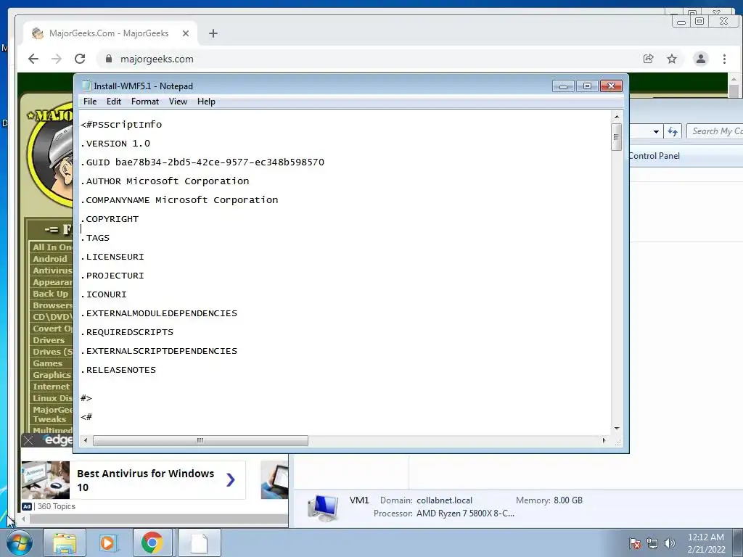This screenshot has height=557, width=743.
Task: Click the blue arrow on antivirus ad
Action: point(230,480)
